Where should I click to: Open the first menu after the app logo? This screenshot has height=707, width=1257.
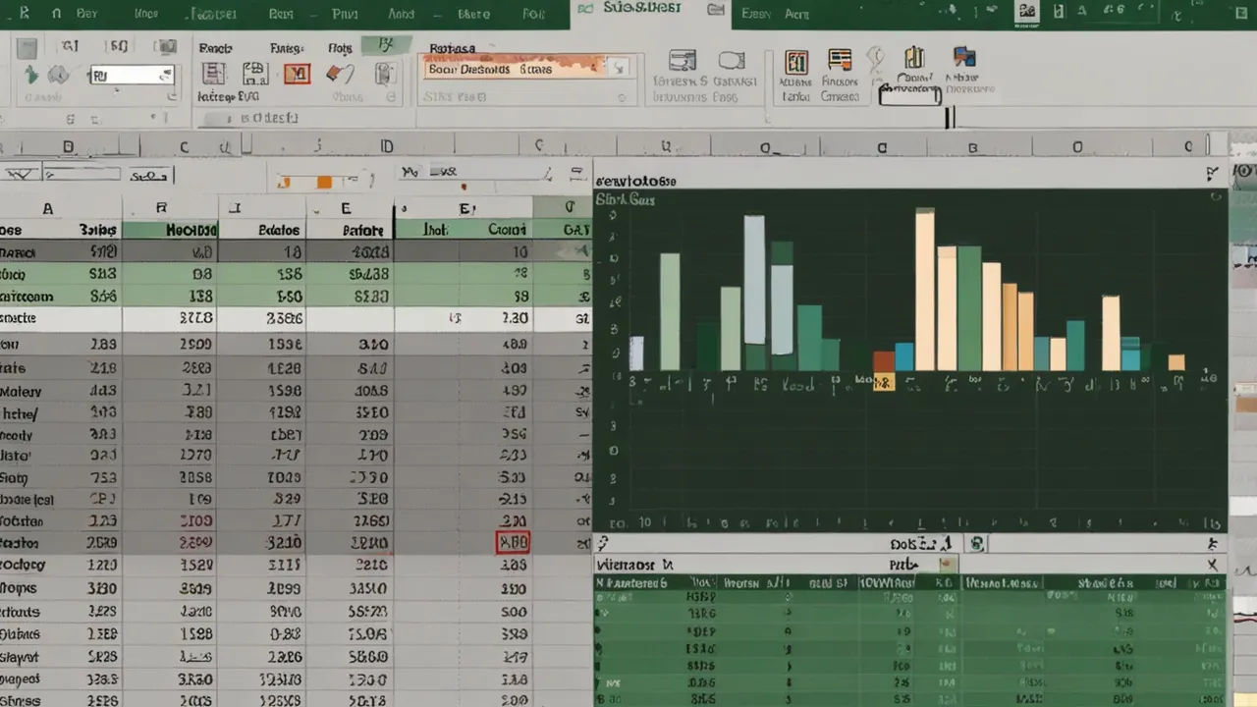click(56, 14)
